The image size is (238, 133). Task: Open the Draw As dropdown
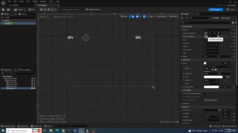pyautogui.click(x=211, y=81)
